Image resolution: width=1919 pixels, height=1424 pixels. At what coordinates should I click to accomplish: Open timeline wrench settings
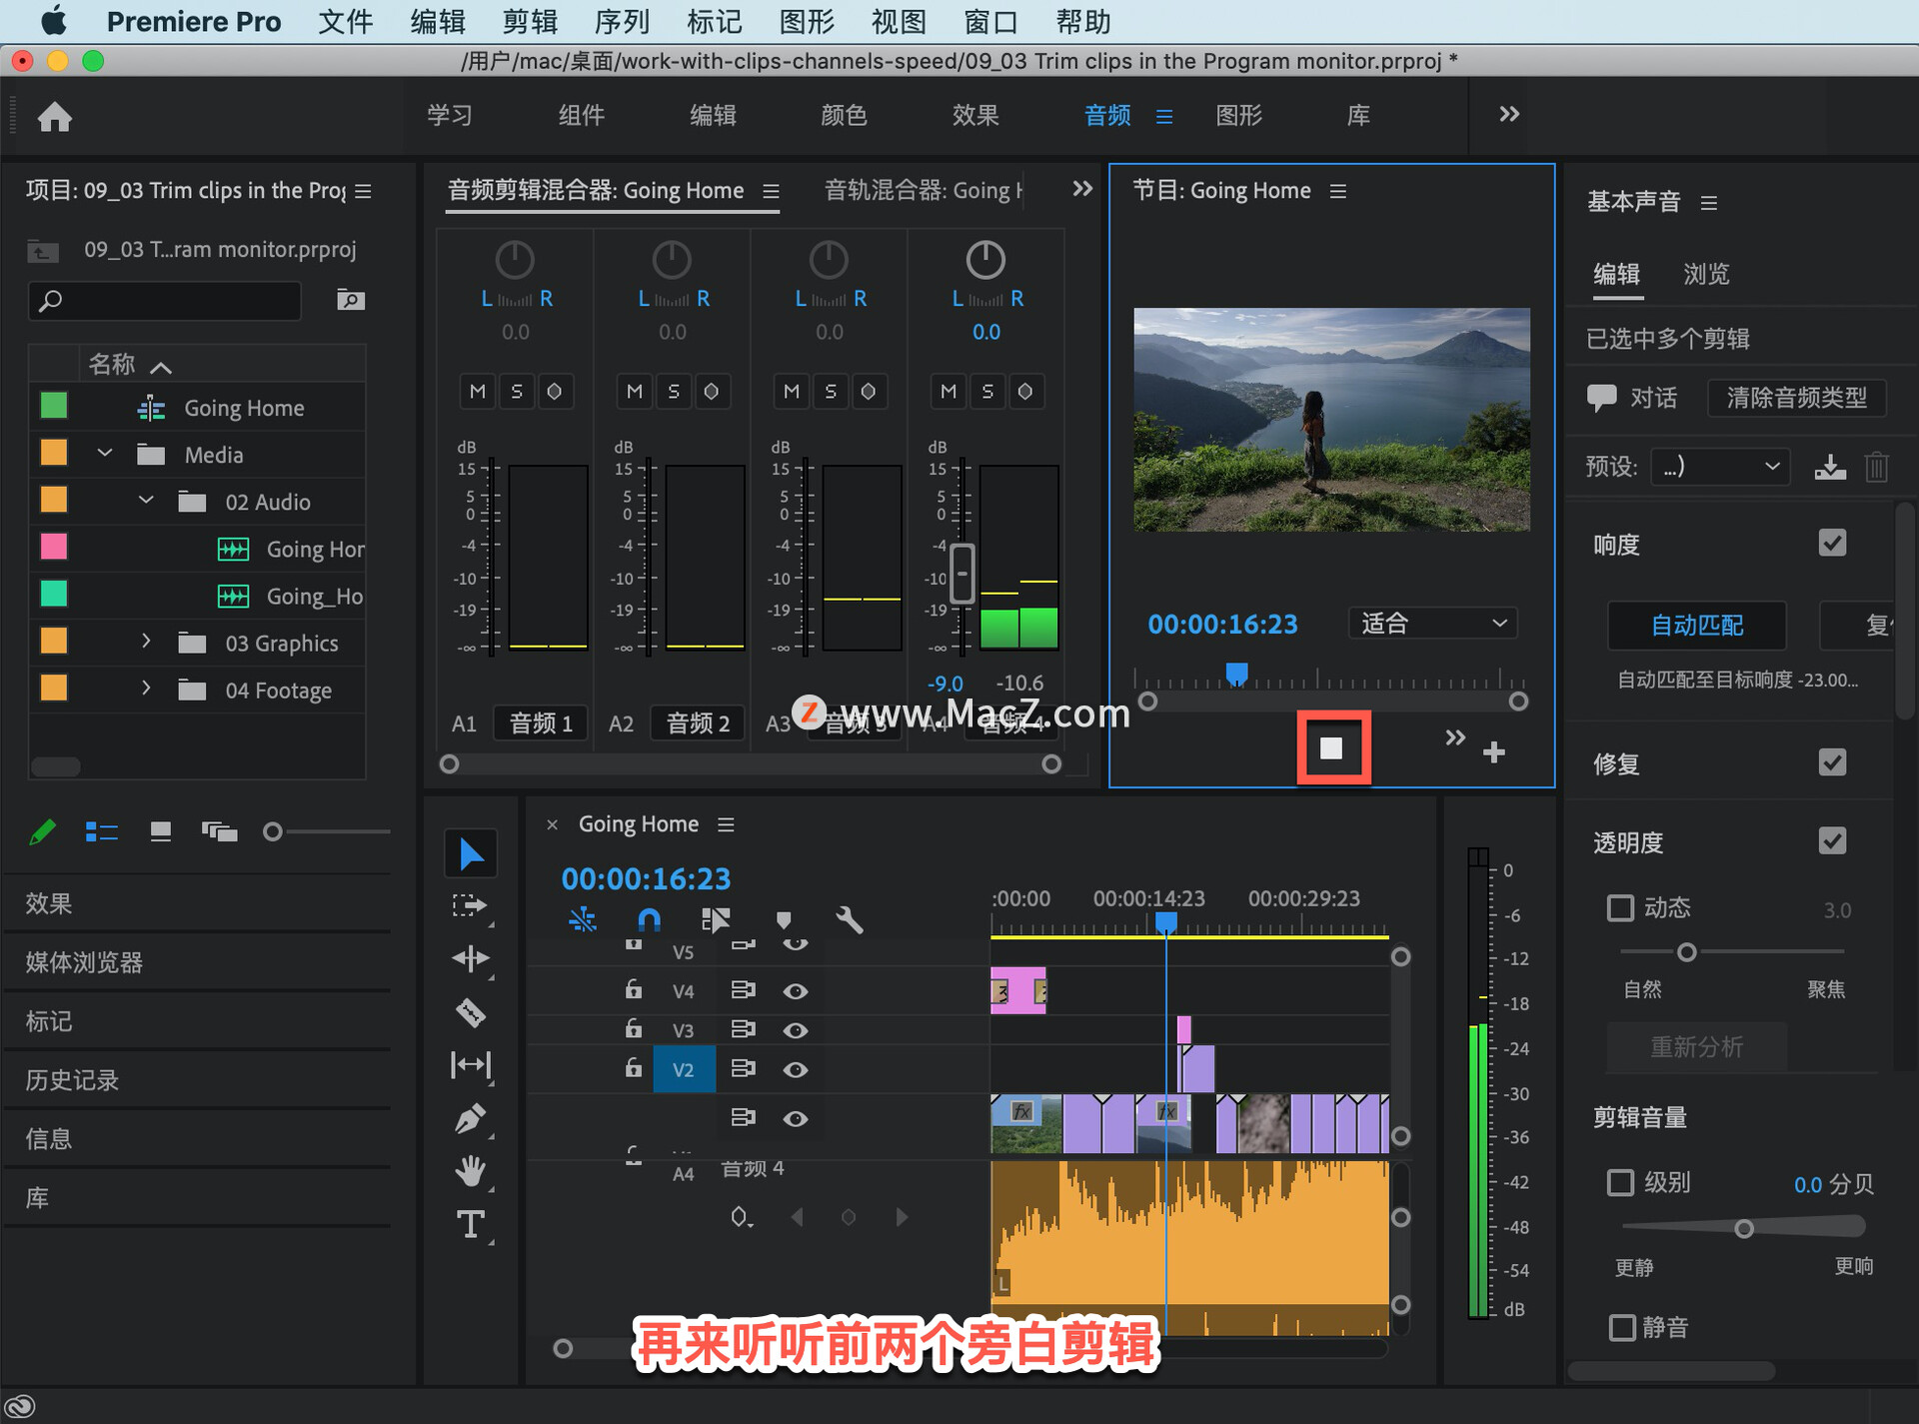[849, 919]
